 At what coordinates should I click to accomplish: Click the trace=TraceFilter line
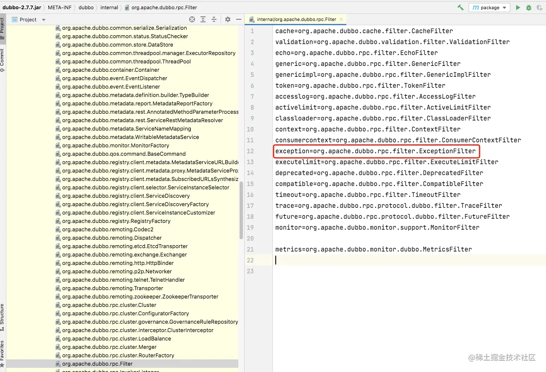[388, 206]
